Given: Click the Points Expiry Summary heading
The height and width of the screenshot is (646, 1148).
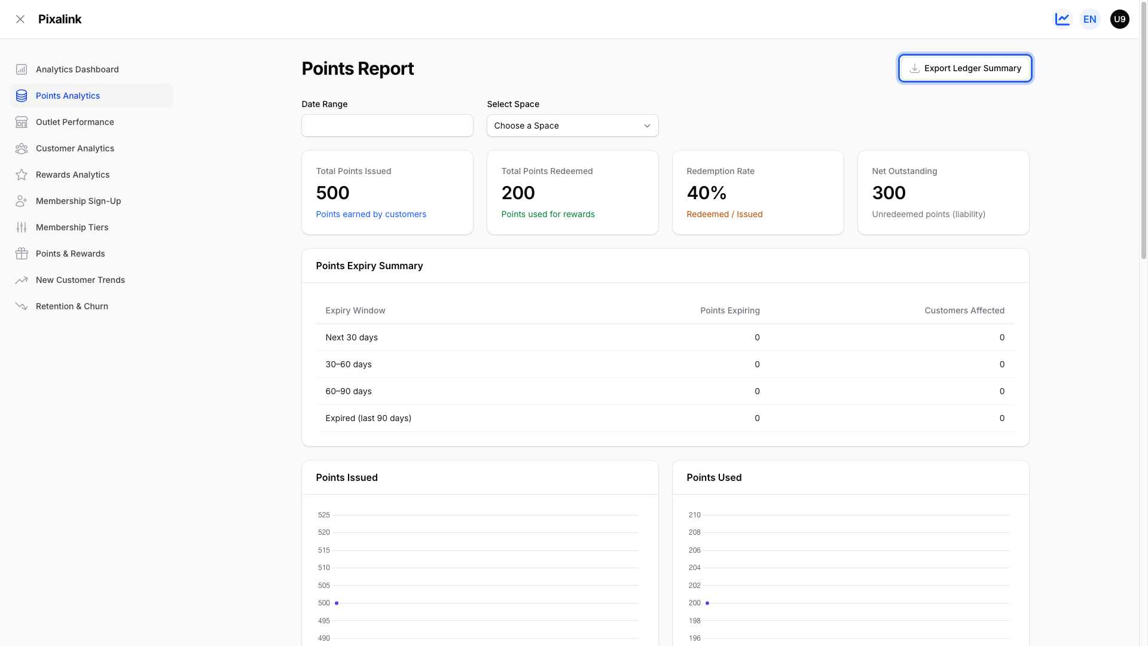Looking at the screenshot, I should click(370, 266).
